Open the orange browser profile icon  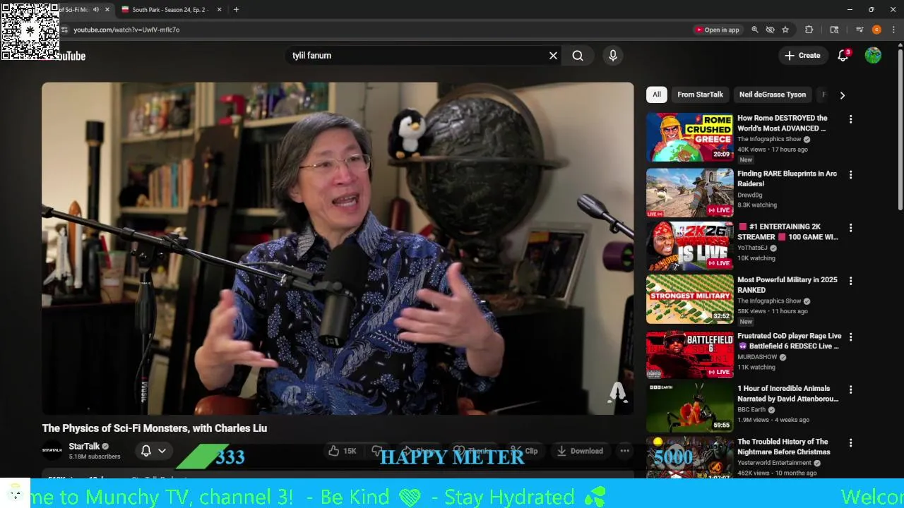tap(876, 30)
